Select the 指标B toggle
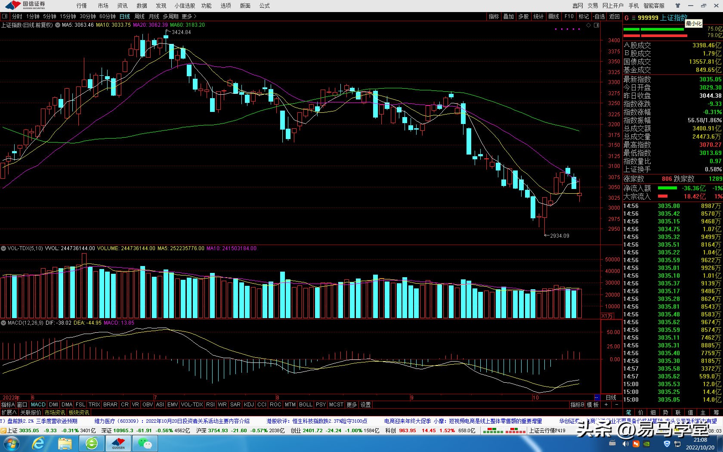Viewport: 723px width, 452px height. point(578,405)
